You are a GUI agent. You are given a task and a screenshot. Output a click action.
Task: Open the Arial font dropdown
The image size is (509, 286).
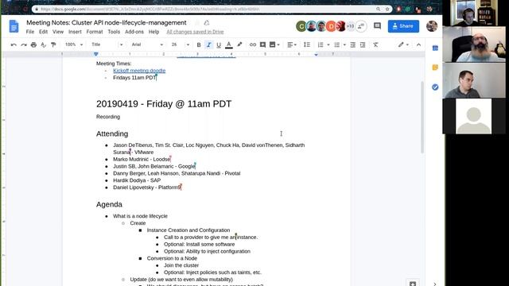[x=147, y=44]
